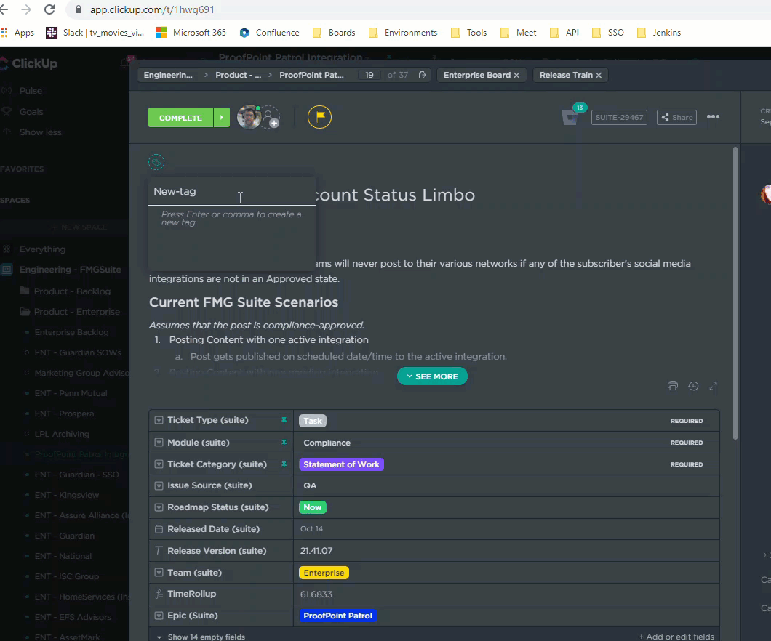
Task: Click the dashed tag icon
Action: (156, 162)
